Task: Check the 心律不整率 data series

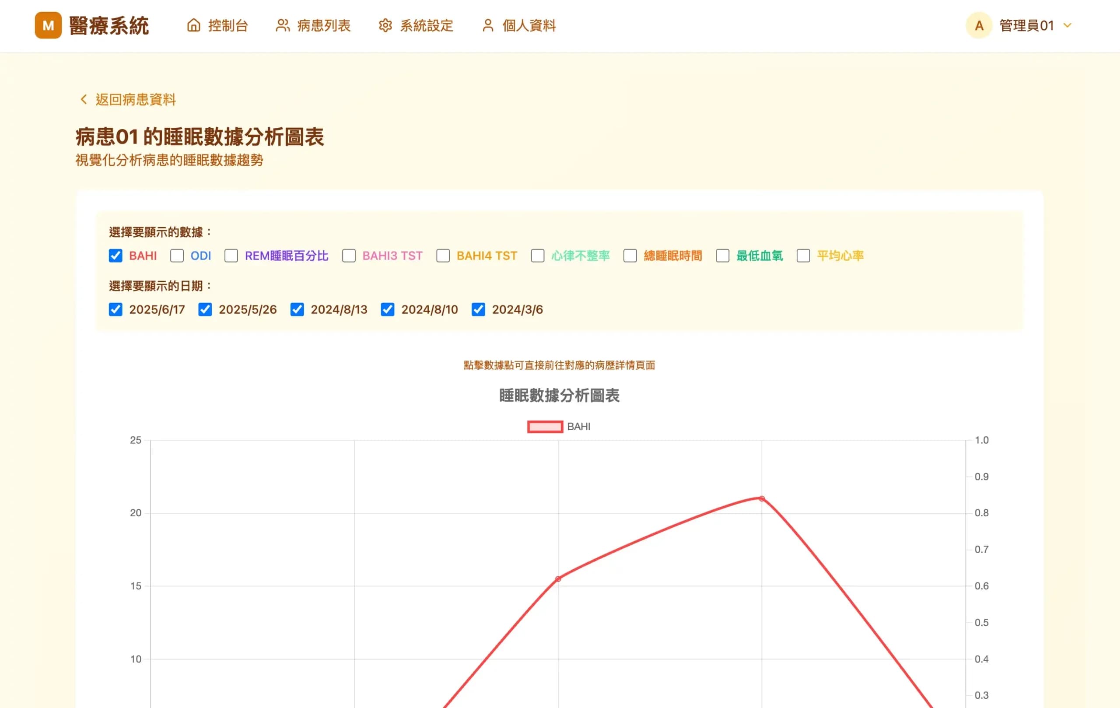Action: coord(537,256)
